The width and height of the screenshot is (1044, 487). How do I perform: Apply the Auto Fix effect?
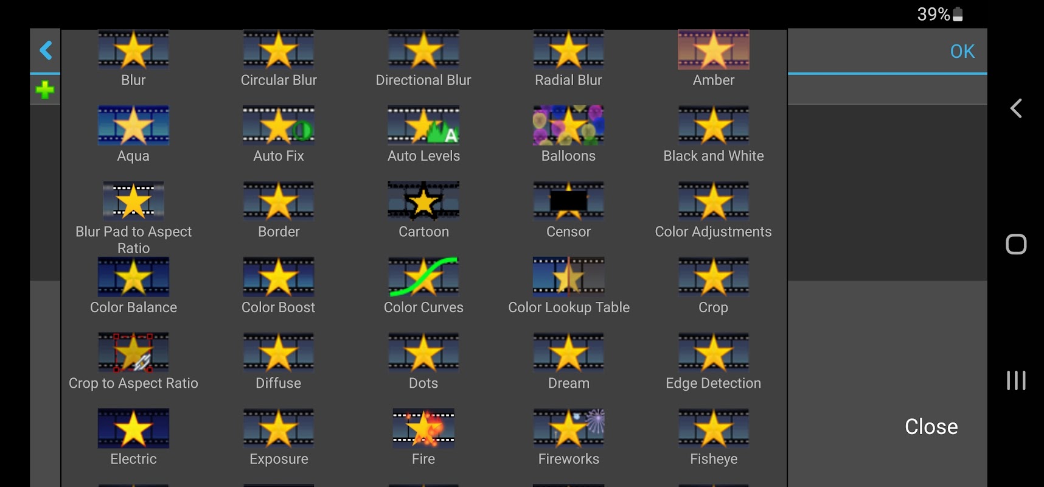coord(279,125)
